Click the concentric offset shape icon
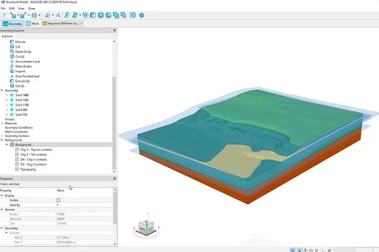 pos(85,15)
